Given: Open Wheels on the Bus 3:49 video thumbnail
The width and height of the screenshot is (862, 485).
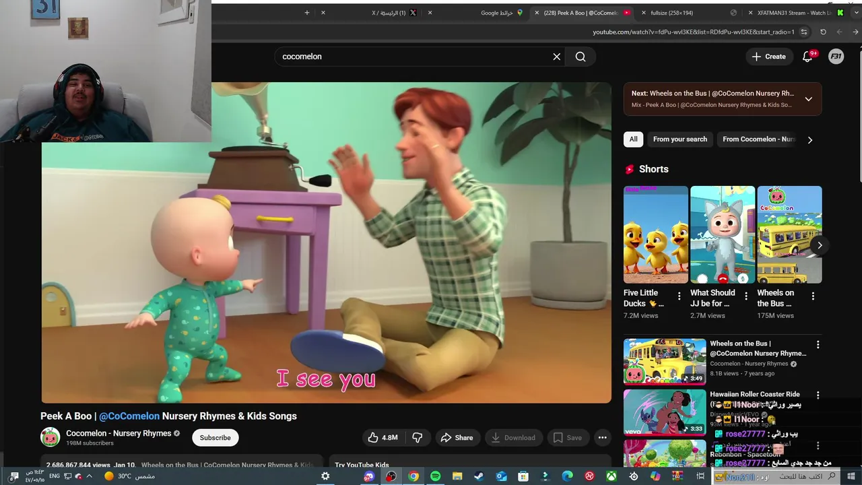Looking at the screenshot, I should (x=665, y=361).
